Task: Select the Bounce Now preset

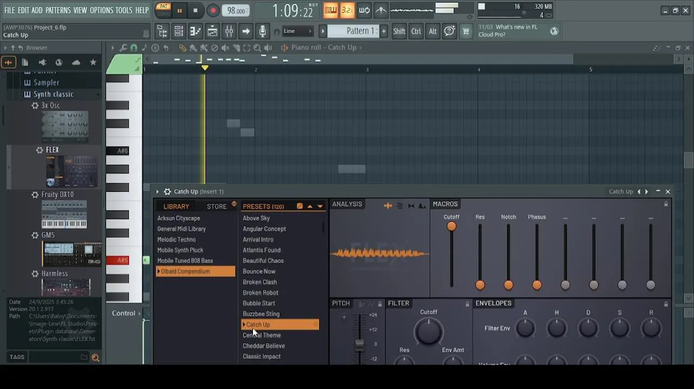Action: 259,271
